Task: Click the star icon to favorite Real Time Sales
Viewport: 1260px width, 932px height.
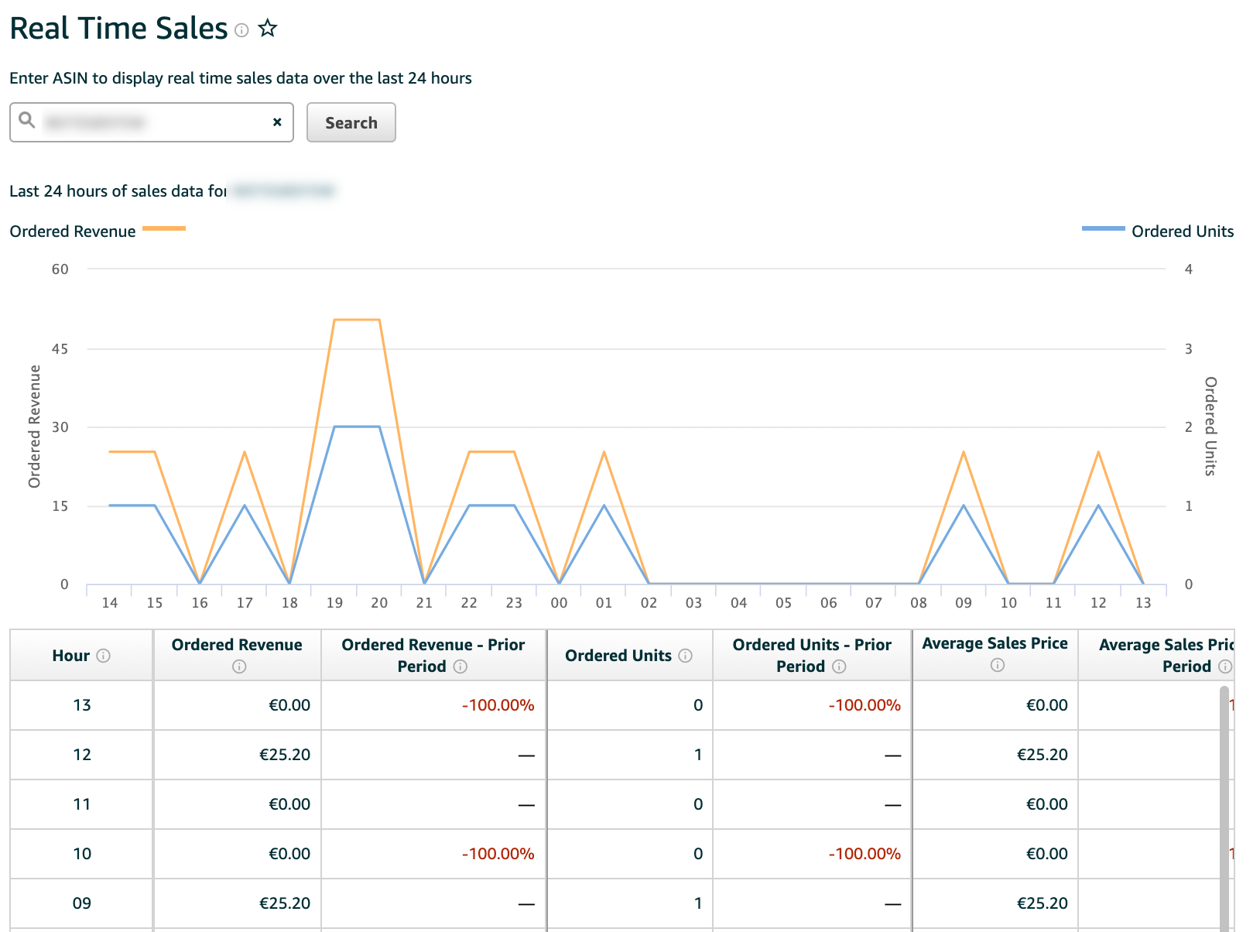Action: point(267,29)
